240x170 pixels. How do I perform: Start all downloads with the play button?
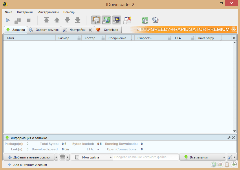click(8, 20)
